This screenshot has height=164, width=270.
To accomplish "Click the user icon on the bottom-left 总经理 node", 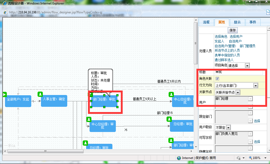I will click(85, 143).
